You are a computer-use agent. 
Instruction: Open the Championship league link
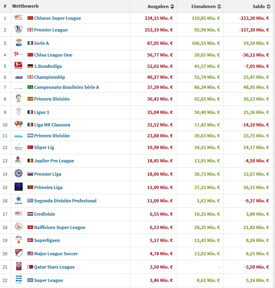click(49, 77)
